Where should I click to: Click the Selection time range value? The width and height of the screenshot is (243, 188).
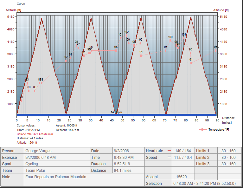(x=204, y=184)
